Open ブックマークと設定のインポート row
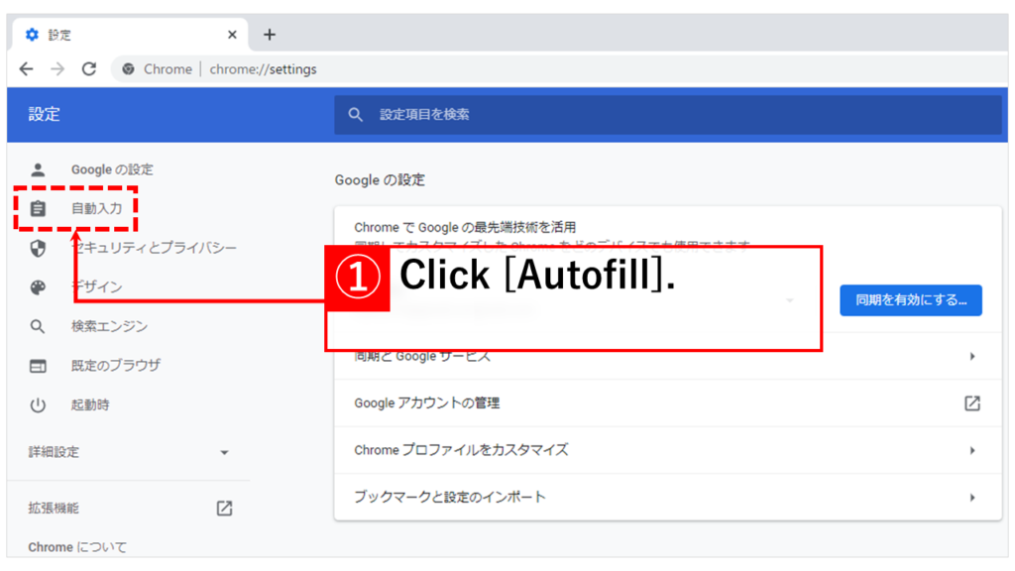The width and height of the screenshot is (1015, 571). (668, 498)
